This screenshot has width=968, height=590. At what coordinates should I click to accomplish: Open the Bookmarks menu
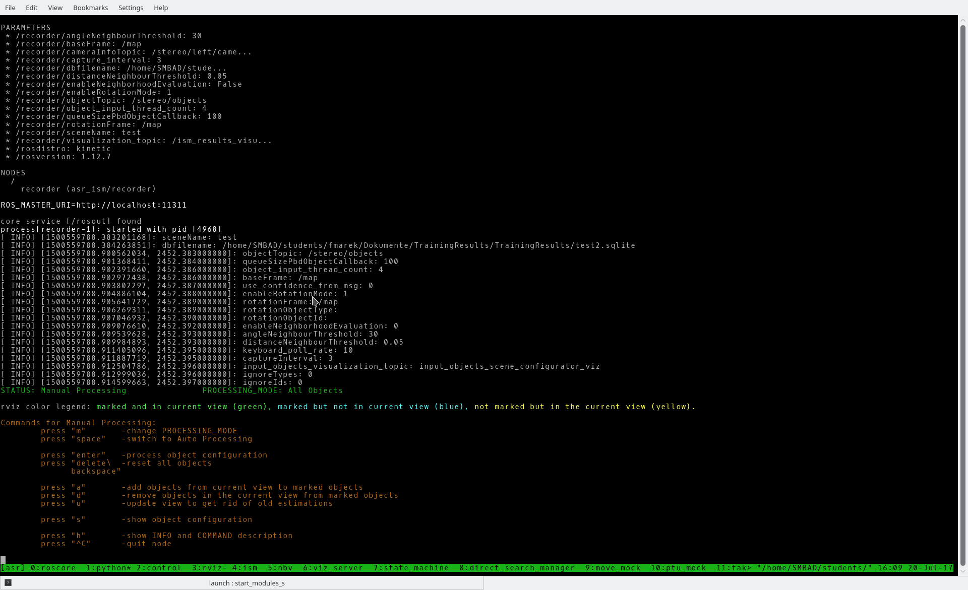click(90, 8)
